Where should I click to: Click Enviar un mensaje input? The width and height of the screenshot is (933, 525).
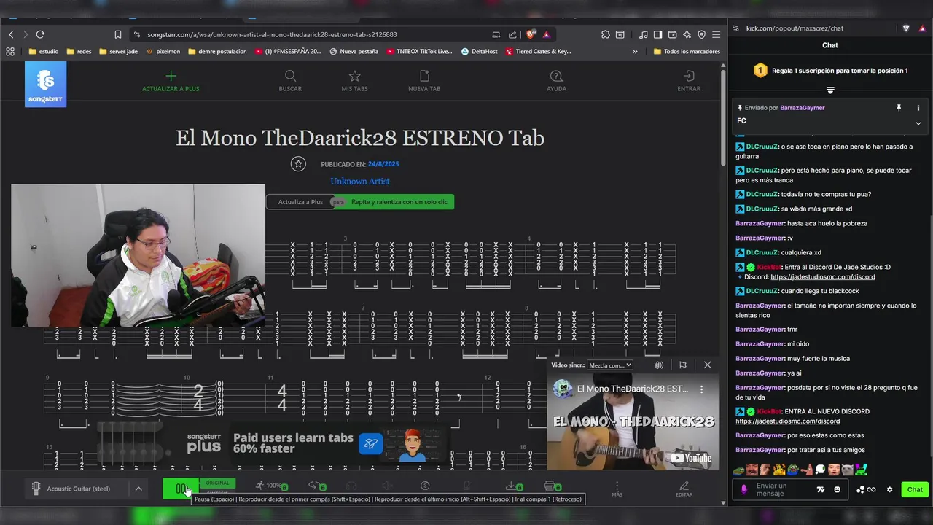pos(781,489)
